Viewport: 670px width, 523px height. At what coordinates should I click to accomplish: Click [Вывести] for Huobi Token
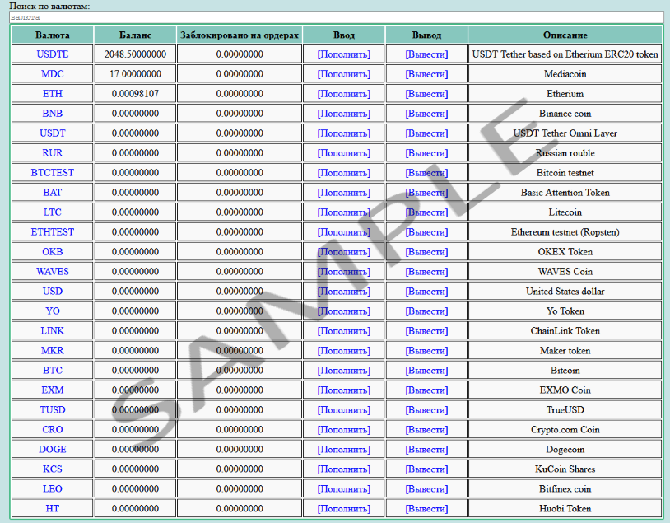426,508
